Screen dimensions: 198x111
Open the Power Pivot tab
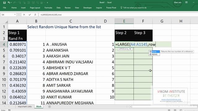(x=111, y=8)
